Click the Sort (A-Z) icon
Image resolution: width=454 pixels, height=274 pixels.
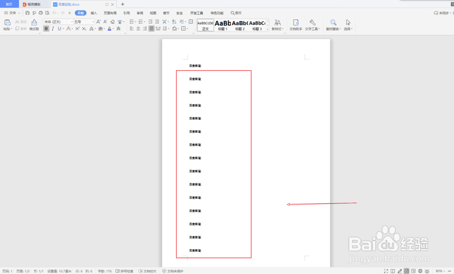[174, 22]
